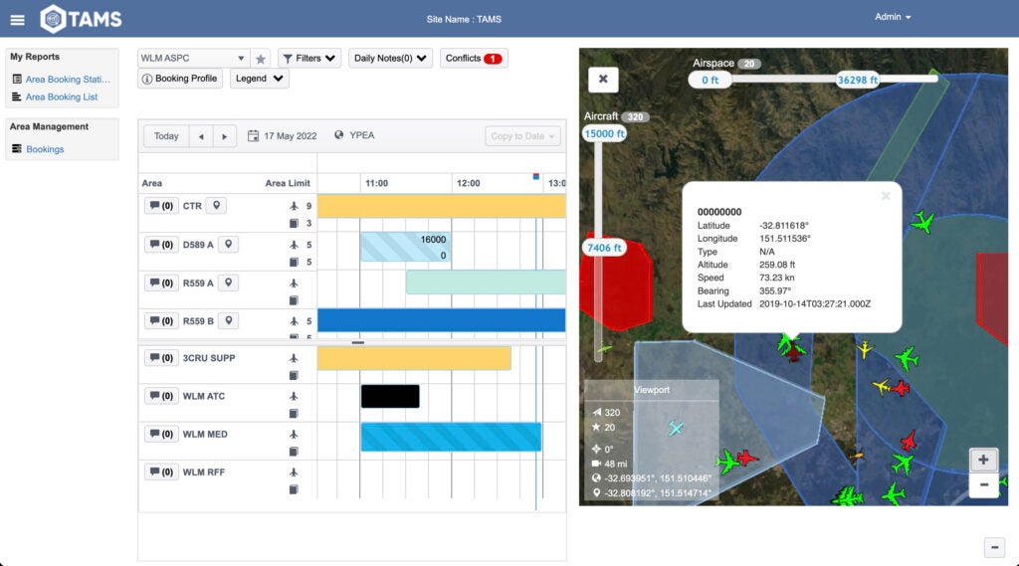Open the WLM ASPC profile dropdown

tap(193, 59)
